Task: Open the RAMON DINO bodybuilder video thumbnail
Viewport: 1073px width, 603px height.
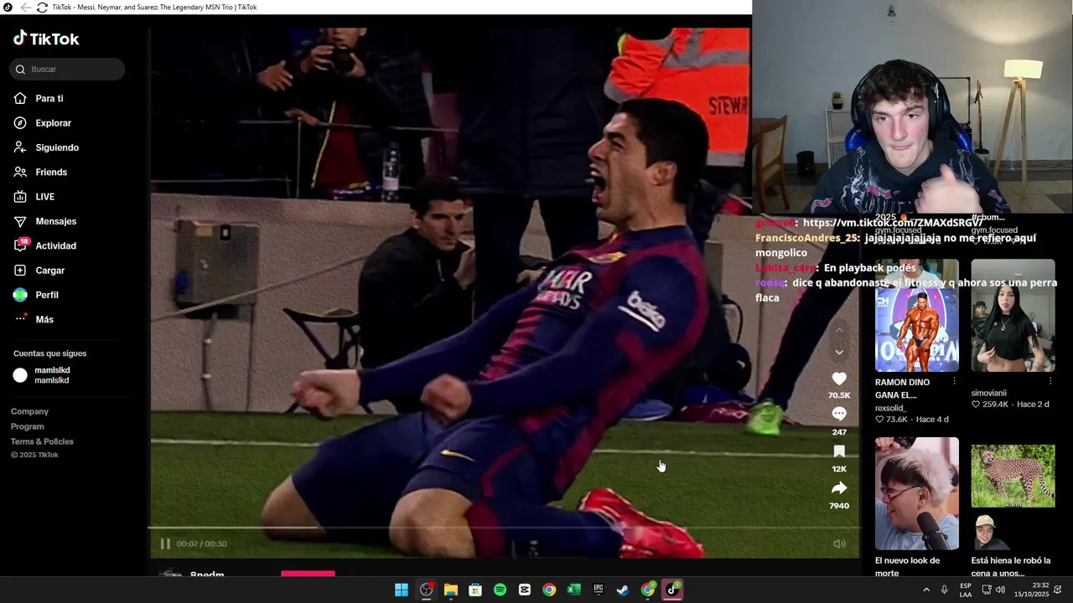Action: 917,316
